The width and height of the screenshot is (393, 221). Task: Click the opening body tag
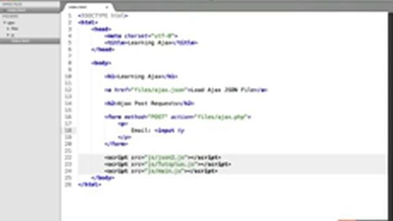point(101,63)
